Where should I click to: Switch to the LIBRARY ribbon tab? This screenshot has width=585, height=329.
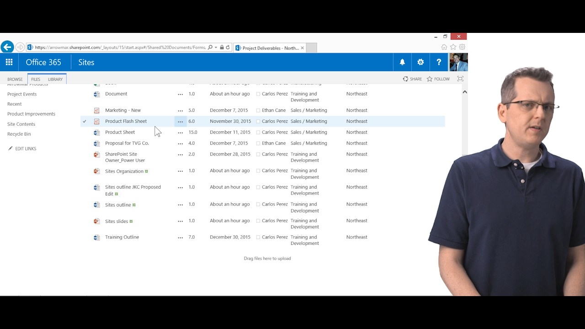click(x=55, y=79)
